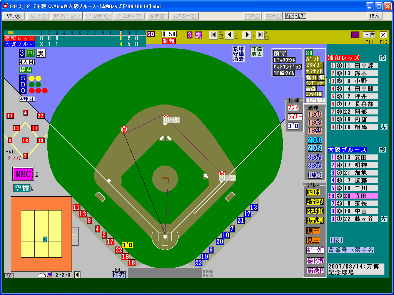This screenshot has width=394, height=295.
Task: Toggle the スクイズ squeeze option
Action: [314, 65]
